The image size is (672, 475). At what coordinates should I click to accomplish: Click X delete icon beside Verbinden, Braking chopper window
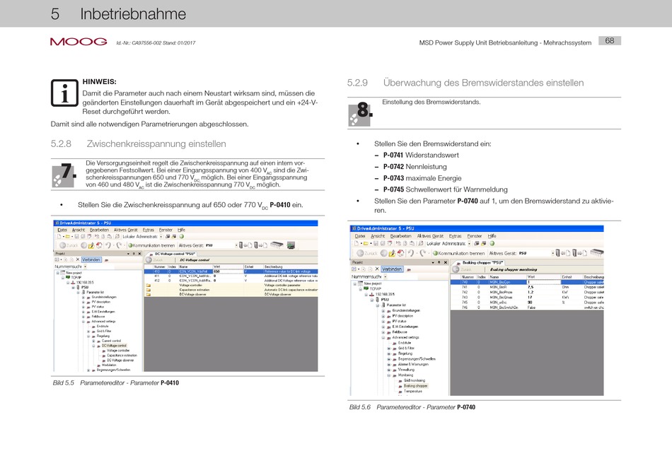[x=377, y=269]
